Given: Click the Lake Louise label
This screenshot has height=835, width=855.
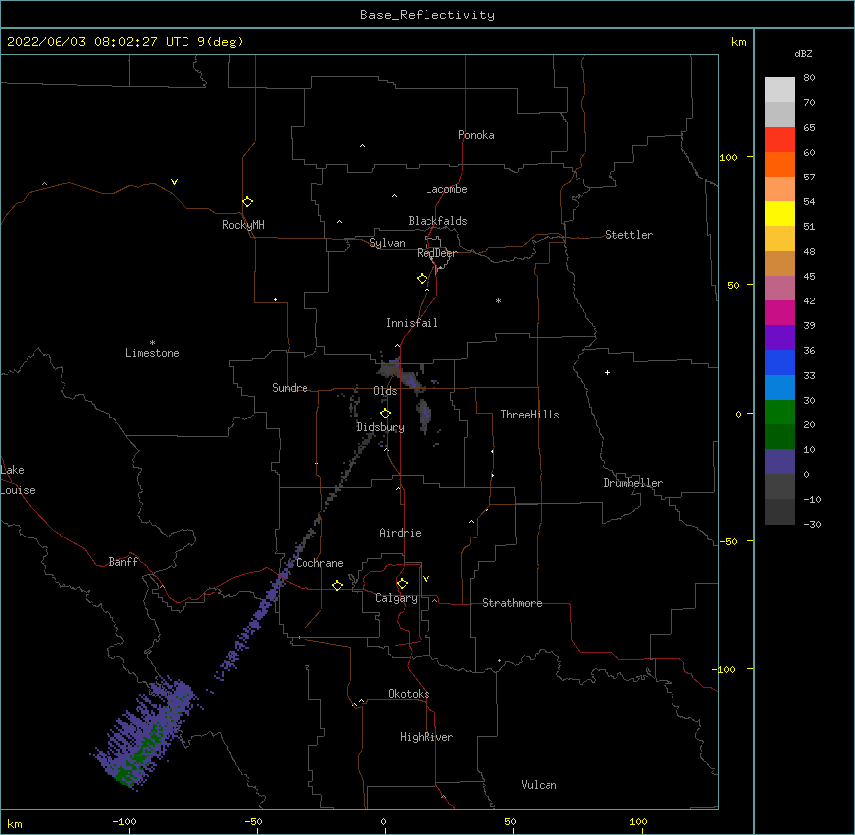Looking at the screenshot, I should click(18, 480).
